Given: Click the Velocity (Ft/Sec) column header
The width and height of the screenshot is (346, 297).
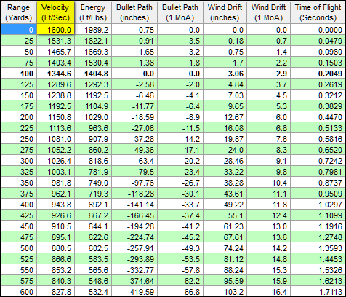Looking at the screenshot, I should point(55,12).
